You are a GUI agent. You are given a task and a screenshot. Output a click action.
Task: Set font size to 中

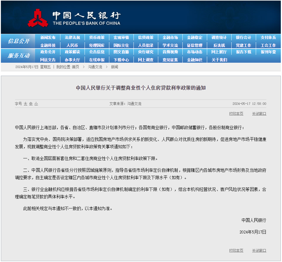click(x=31, y=104)
